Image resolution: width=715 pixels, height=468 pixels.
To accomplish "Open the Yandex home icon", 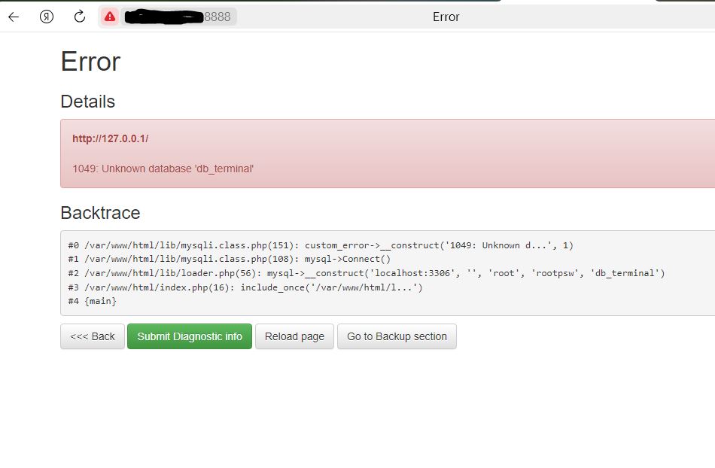I will pyautogui.click(x=47, y=17).
